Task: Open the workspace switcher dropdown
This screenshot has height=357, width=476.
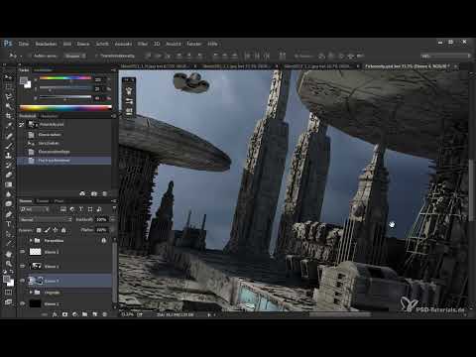Action: [445, 56]
